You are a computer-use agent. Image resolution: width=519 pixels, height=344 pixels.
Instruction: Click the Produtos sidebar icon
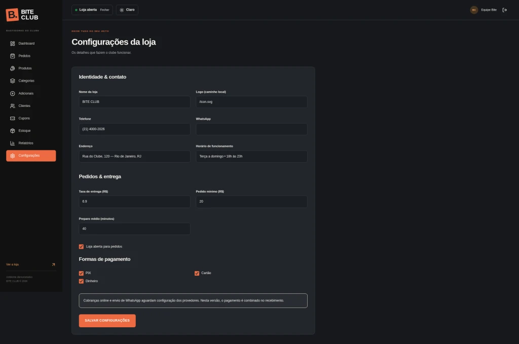(x=13, y=68)
